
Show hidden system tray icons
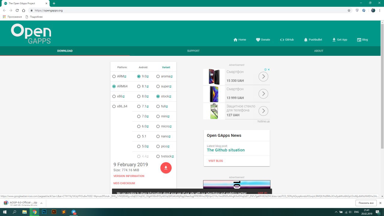coord(336,212)
